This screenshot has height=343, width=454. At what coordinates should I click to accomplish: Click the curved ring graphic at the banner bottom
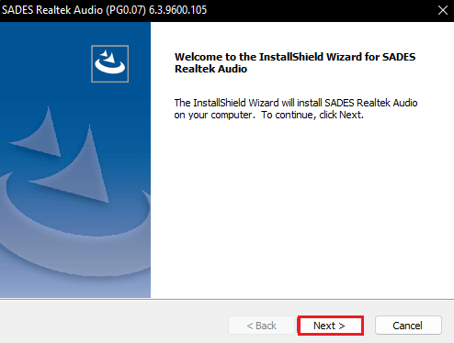click(75, 232)
